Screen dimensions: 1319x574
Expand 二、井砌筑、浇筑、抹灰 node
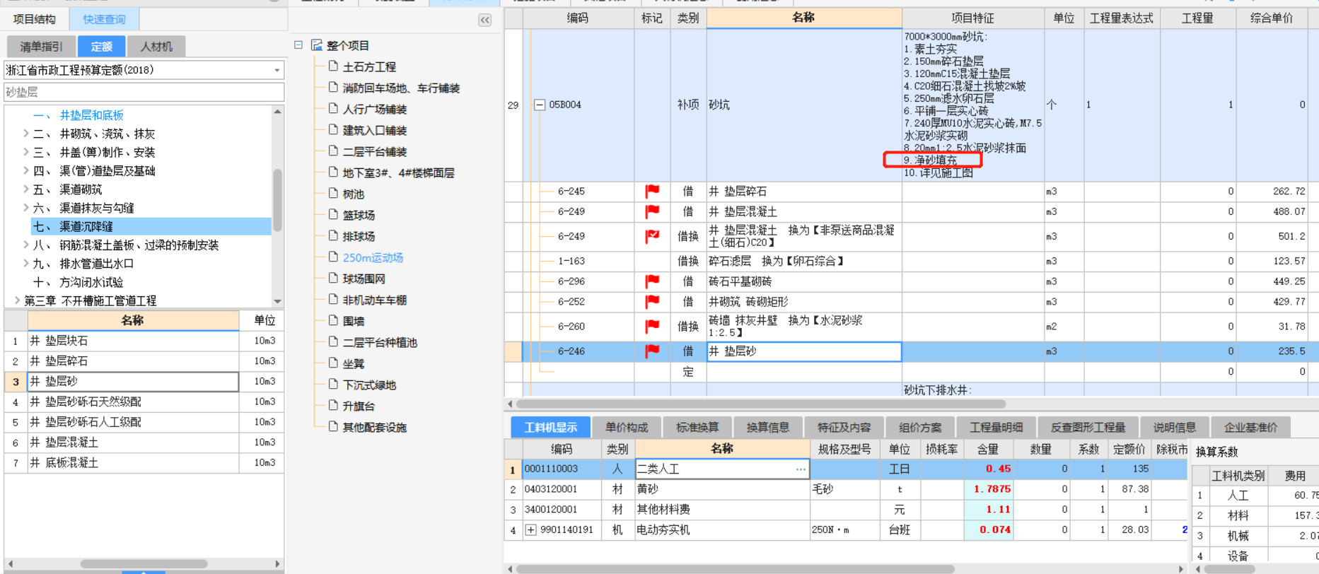tap(25, 134)
